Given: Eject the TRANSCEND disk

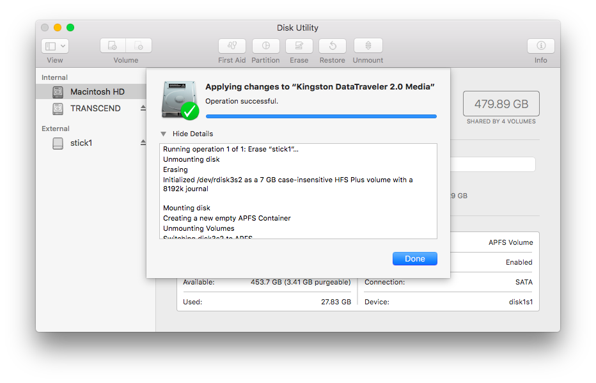Looking at the screenshot, I should pyautogui.click(x=143, y=109).
